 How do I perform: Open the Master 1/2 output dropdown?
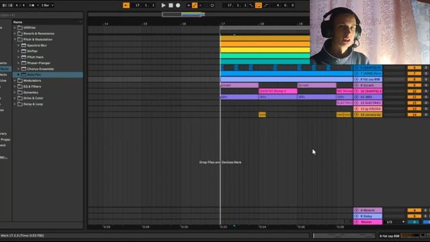pyautogui.click(x=394, y=222)
